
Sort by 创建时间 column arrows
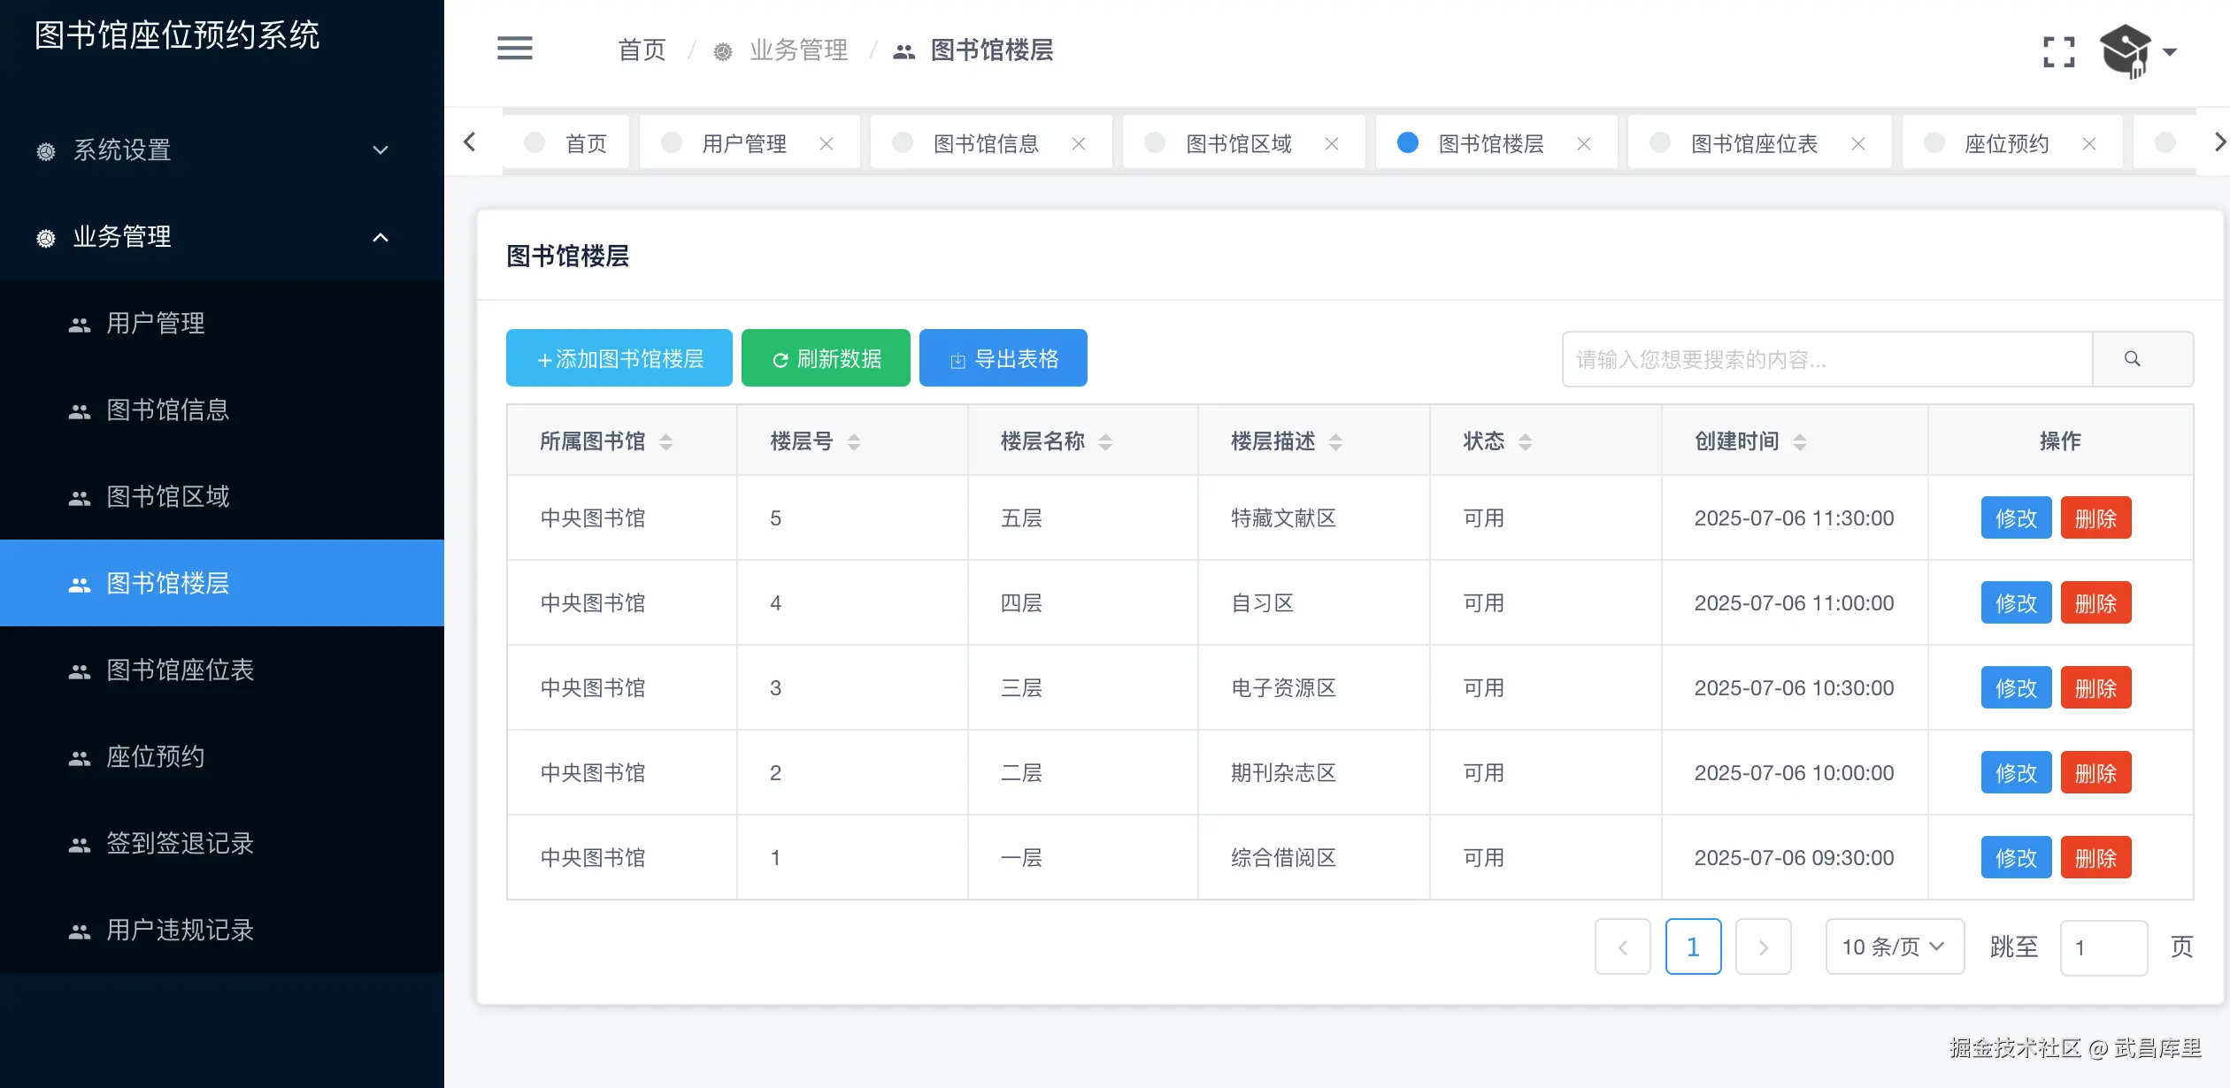coord(1800,442)
